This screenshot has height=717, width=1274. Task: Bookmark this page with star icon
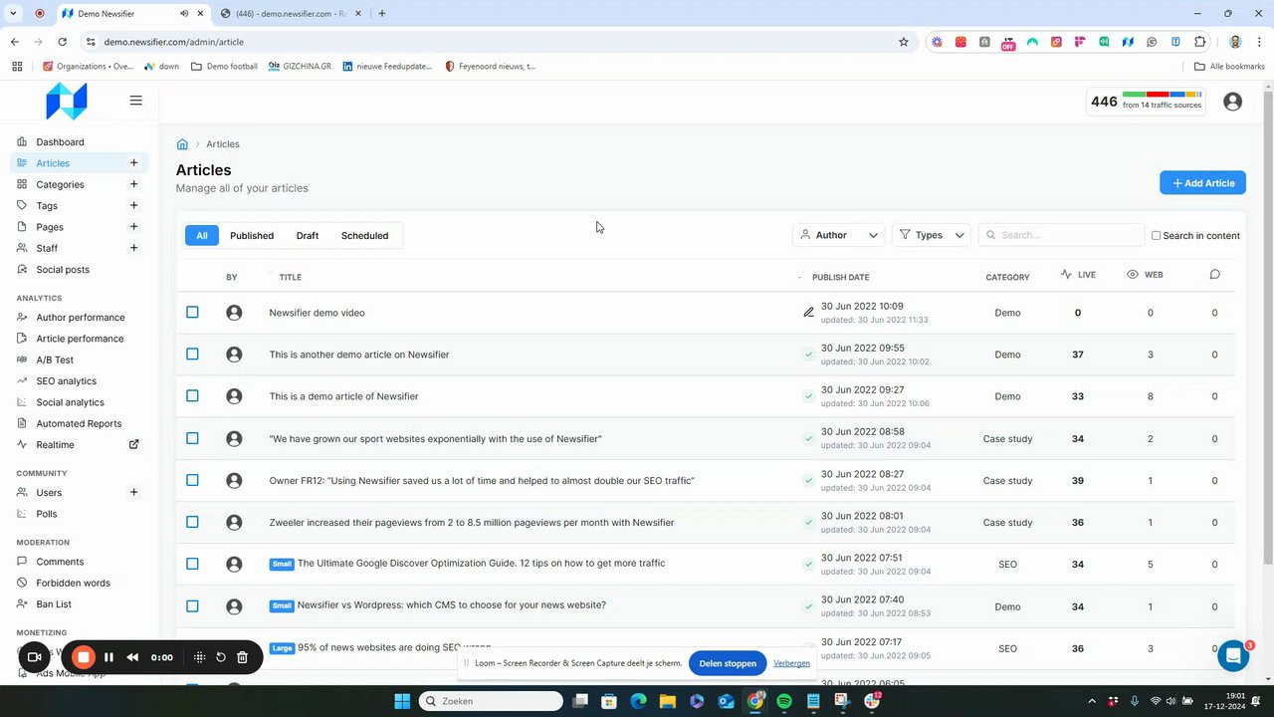[x=904, y=42]
